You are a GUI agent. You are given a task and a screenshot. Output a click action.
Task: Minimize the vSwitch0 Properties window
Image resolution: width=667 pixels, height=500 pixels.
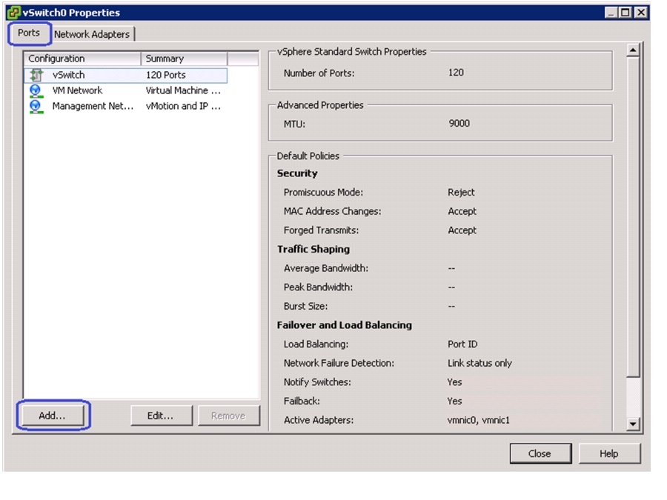(611, 13)
